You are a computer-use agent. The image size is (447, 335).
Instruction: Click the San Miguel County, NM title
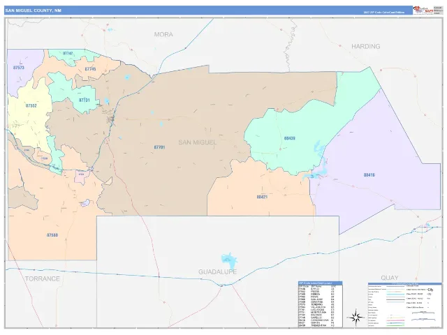(x=33, y=10)
